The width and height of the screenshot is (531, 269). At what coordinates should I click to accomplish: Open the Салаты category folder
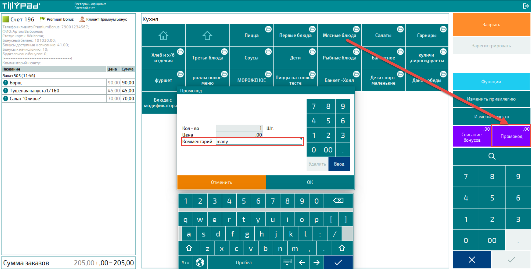pyautogui.click(x=383, y=35)
